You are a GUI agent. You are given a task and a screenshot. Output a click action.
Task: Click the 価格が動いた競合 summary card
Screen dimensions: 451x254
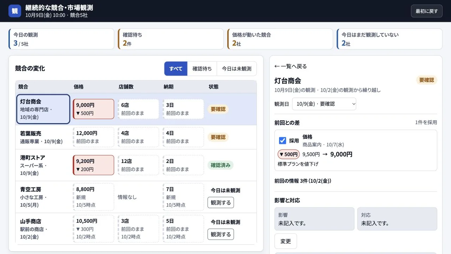click(x=280, y=39)
